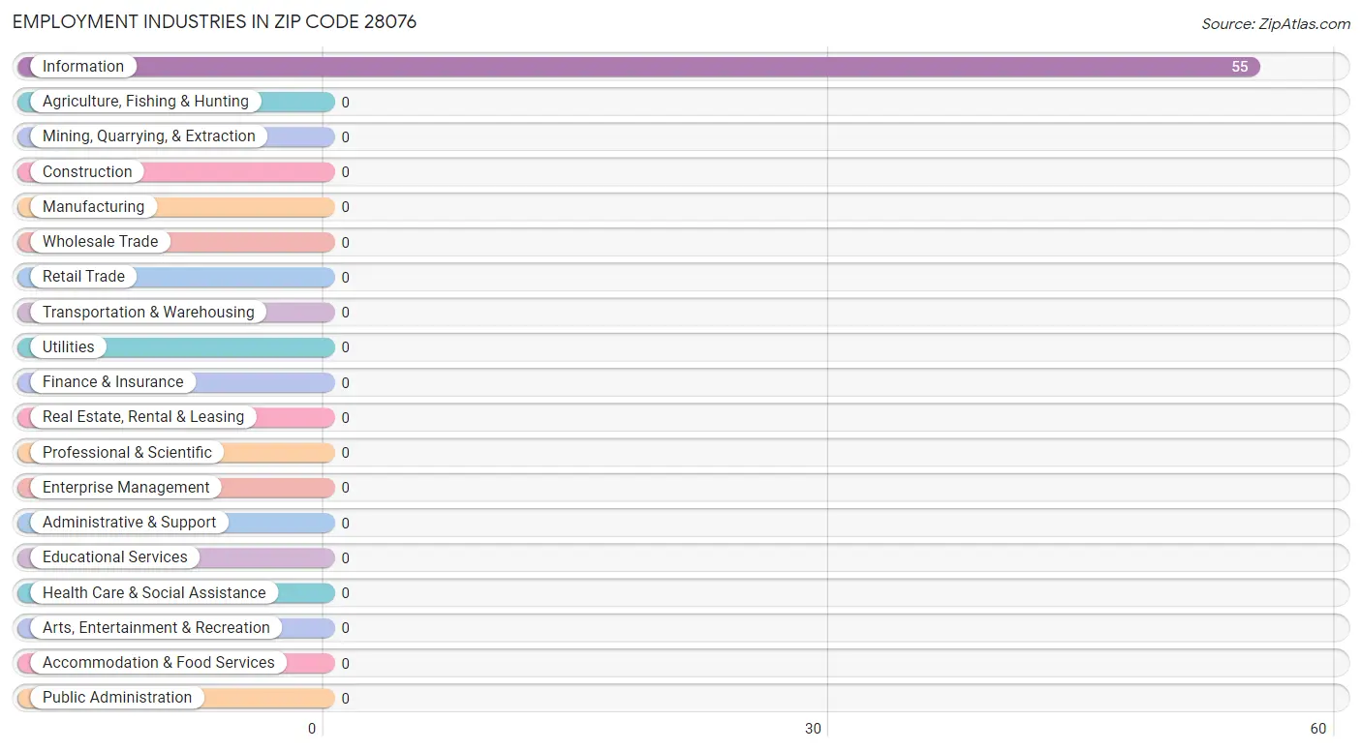Screen dimensions: 1362x751
Task: Click the axis label 60
Action: pyautogui.click(x=1317, y=729)
